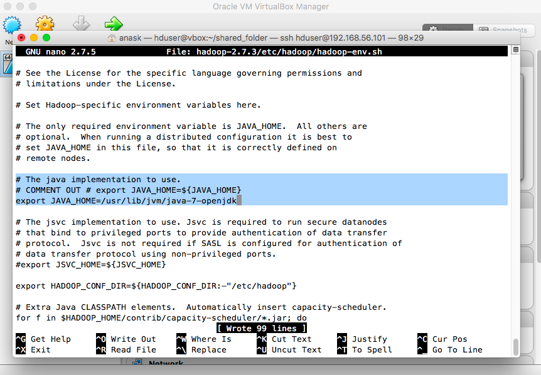The height and width of the screenshot is (375, 541).
Task: Click the Write Out shortcut label
Action: [133, 339]
